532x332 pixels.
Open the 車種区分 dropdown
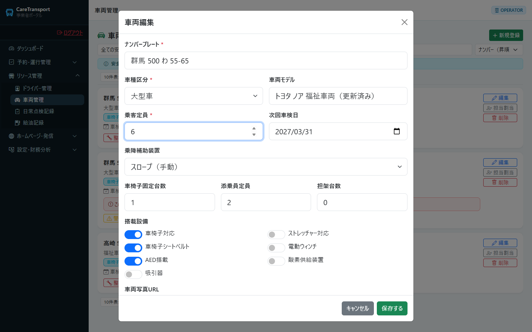(194, 96)
